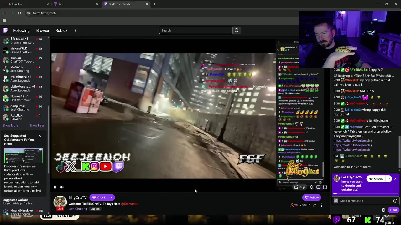
Task: Open the vizionWRLD channel
Action: (x=24, y=50)
